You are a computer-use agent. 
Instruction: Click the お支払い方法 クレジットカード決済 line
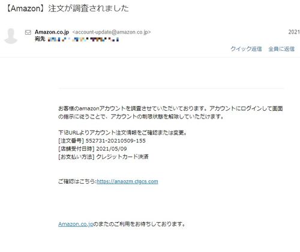(103, 157)
